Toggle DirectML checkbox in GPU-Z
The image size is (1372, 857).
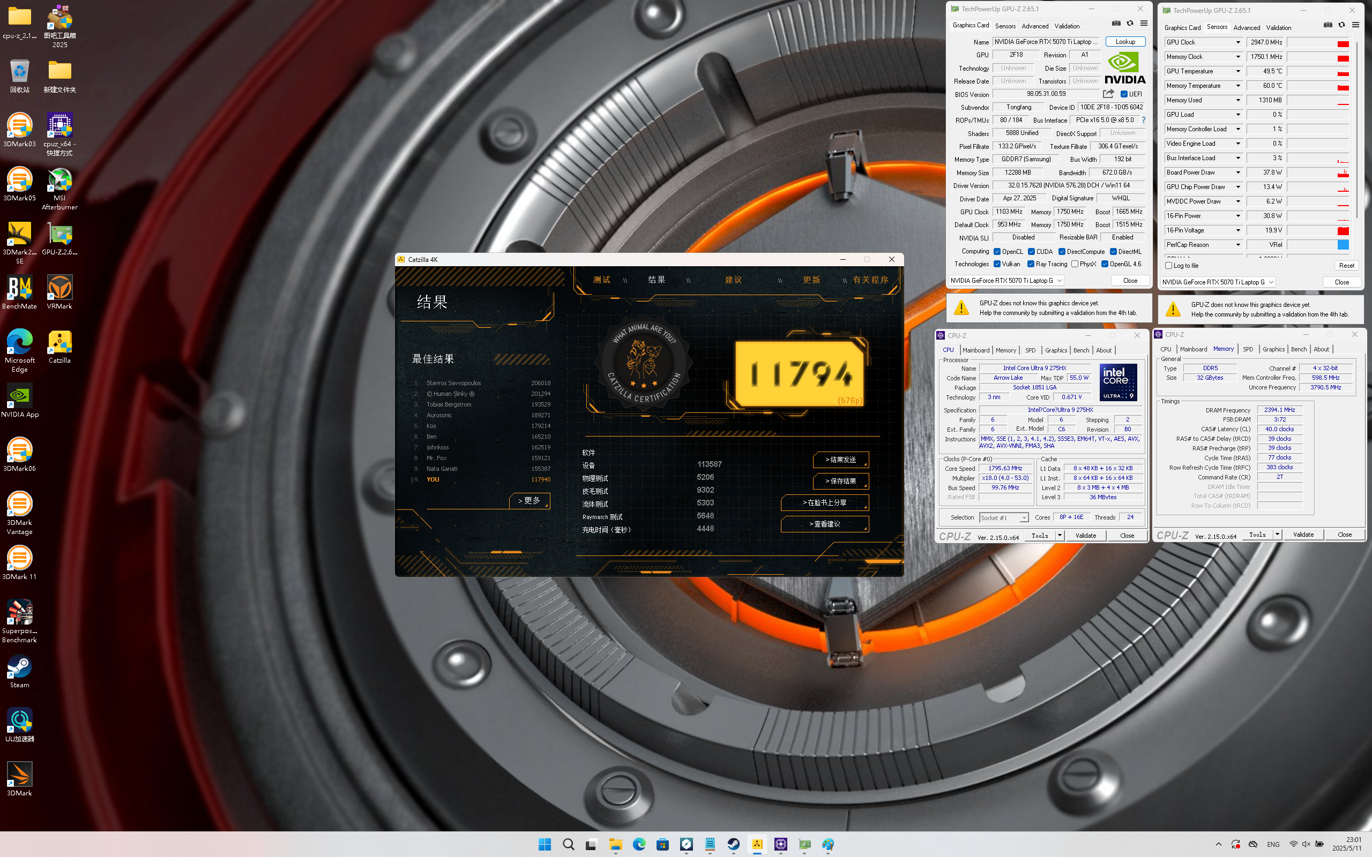(x=1114, y=252)
